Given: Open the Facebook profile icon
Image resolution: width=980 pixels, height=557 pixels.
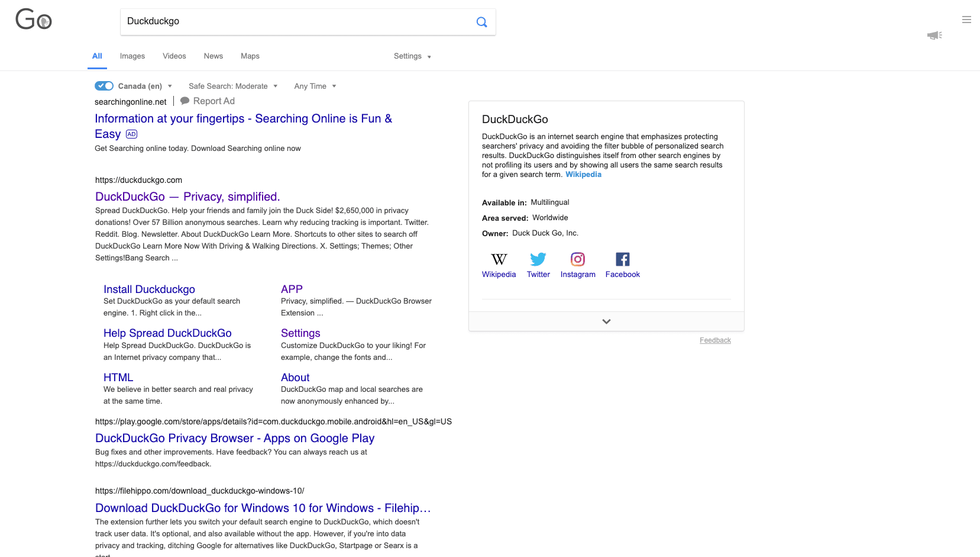Looking at the screenshot, I should [x=623, y=259].
